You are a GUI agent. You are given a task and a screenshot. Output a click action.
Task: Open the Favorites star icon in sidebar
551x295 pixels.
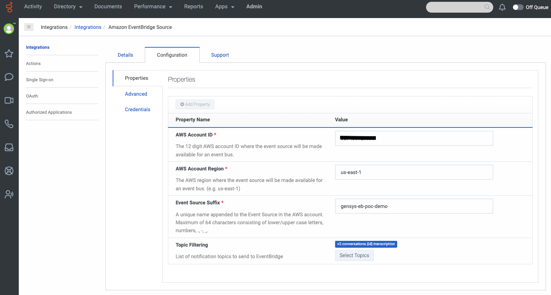tap(9, 54)
